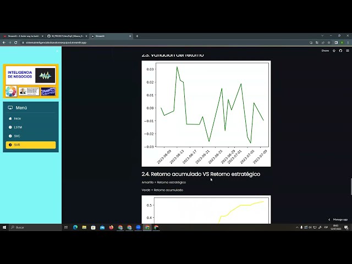The image size is (352, 264).
Task: Star the app with the star icon
Action: (x=334, y=51)
